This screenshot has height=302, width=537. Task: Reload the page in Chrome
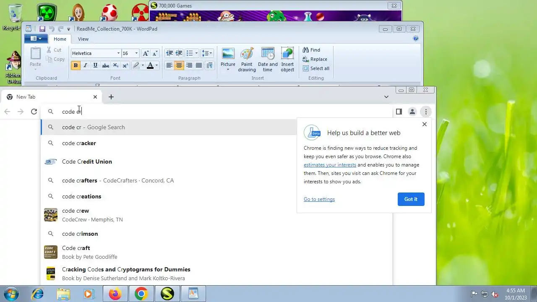(x=34, y=112)
